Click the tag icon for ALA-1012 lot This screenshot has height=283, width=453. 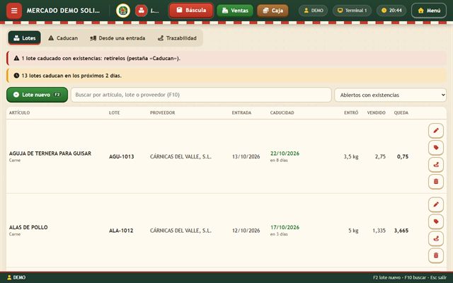[x=436, y=221]
